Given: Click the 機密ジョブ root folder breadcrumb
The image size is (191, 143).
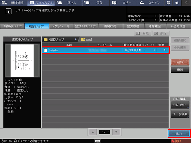Looking at the screenshot, I should [60, 39].
